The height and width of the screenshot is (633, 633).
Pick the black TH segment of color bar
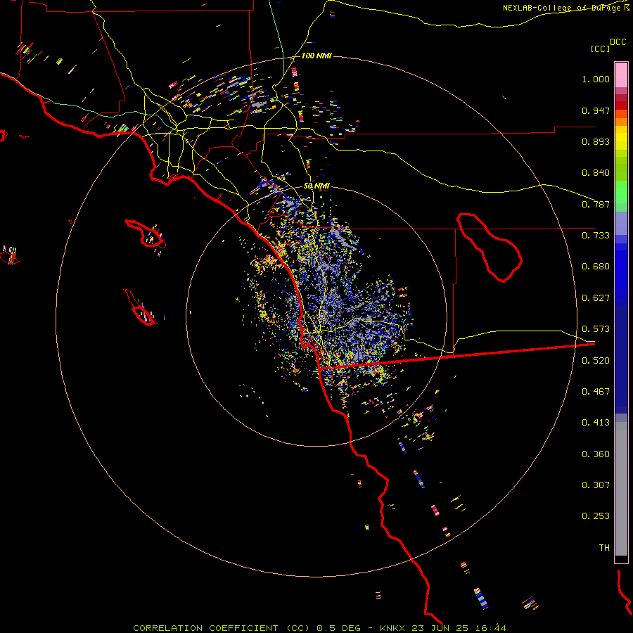[621, 558]
